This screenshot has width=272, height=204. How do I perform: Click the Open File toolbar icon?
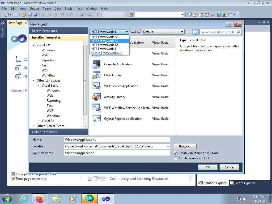24,15
